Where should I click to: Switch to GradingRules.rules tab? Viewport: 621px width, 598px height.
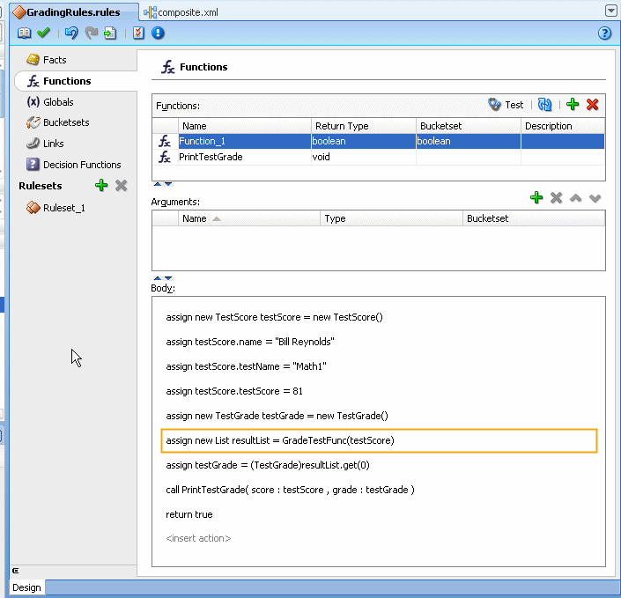(x=73, y=11)
